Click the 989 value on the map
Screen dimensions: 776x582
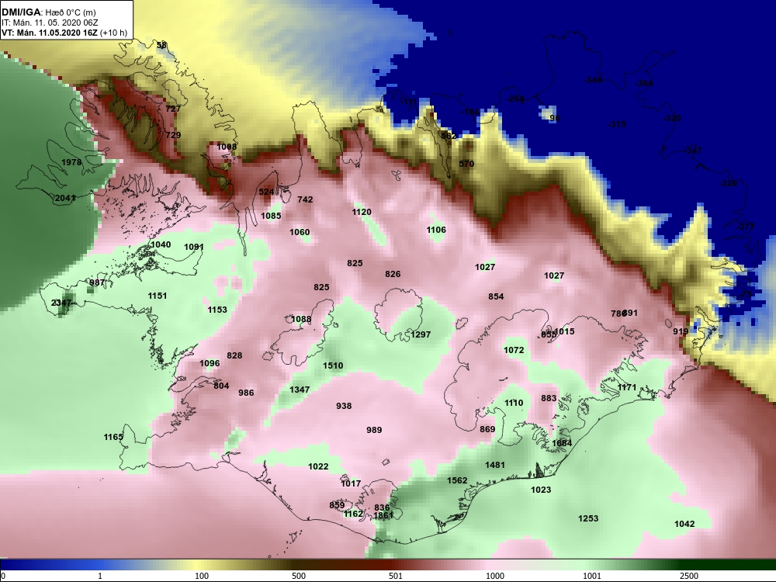click(374, 430)
